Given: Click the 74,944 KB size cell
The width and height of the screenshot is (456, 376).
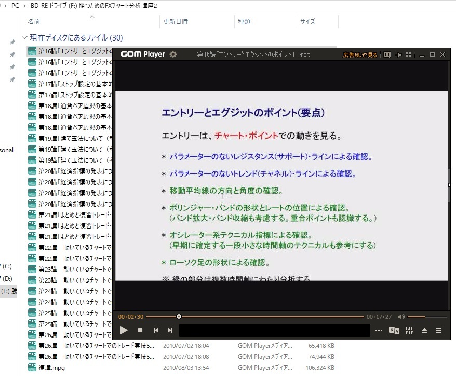Looking at the screenshot, I should tap(321, 356).
